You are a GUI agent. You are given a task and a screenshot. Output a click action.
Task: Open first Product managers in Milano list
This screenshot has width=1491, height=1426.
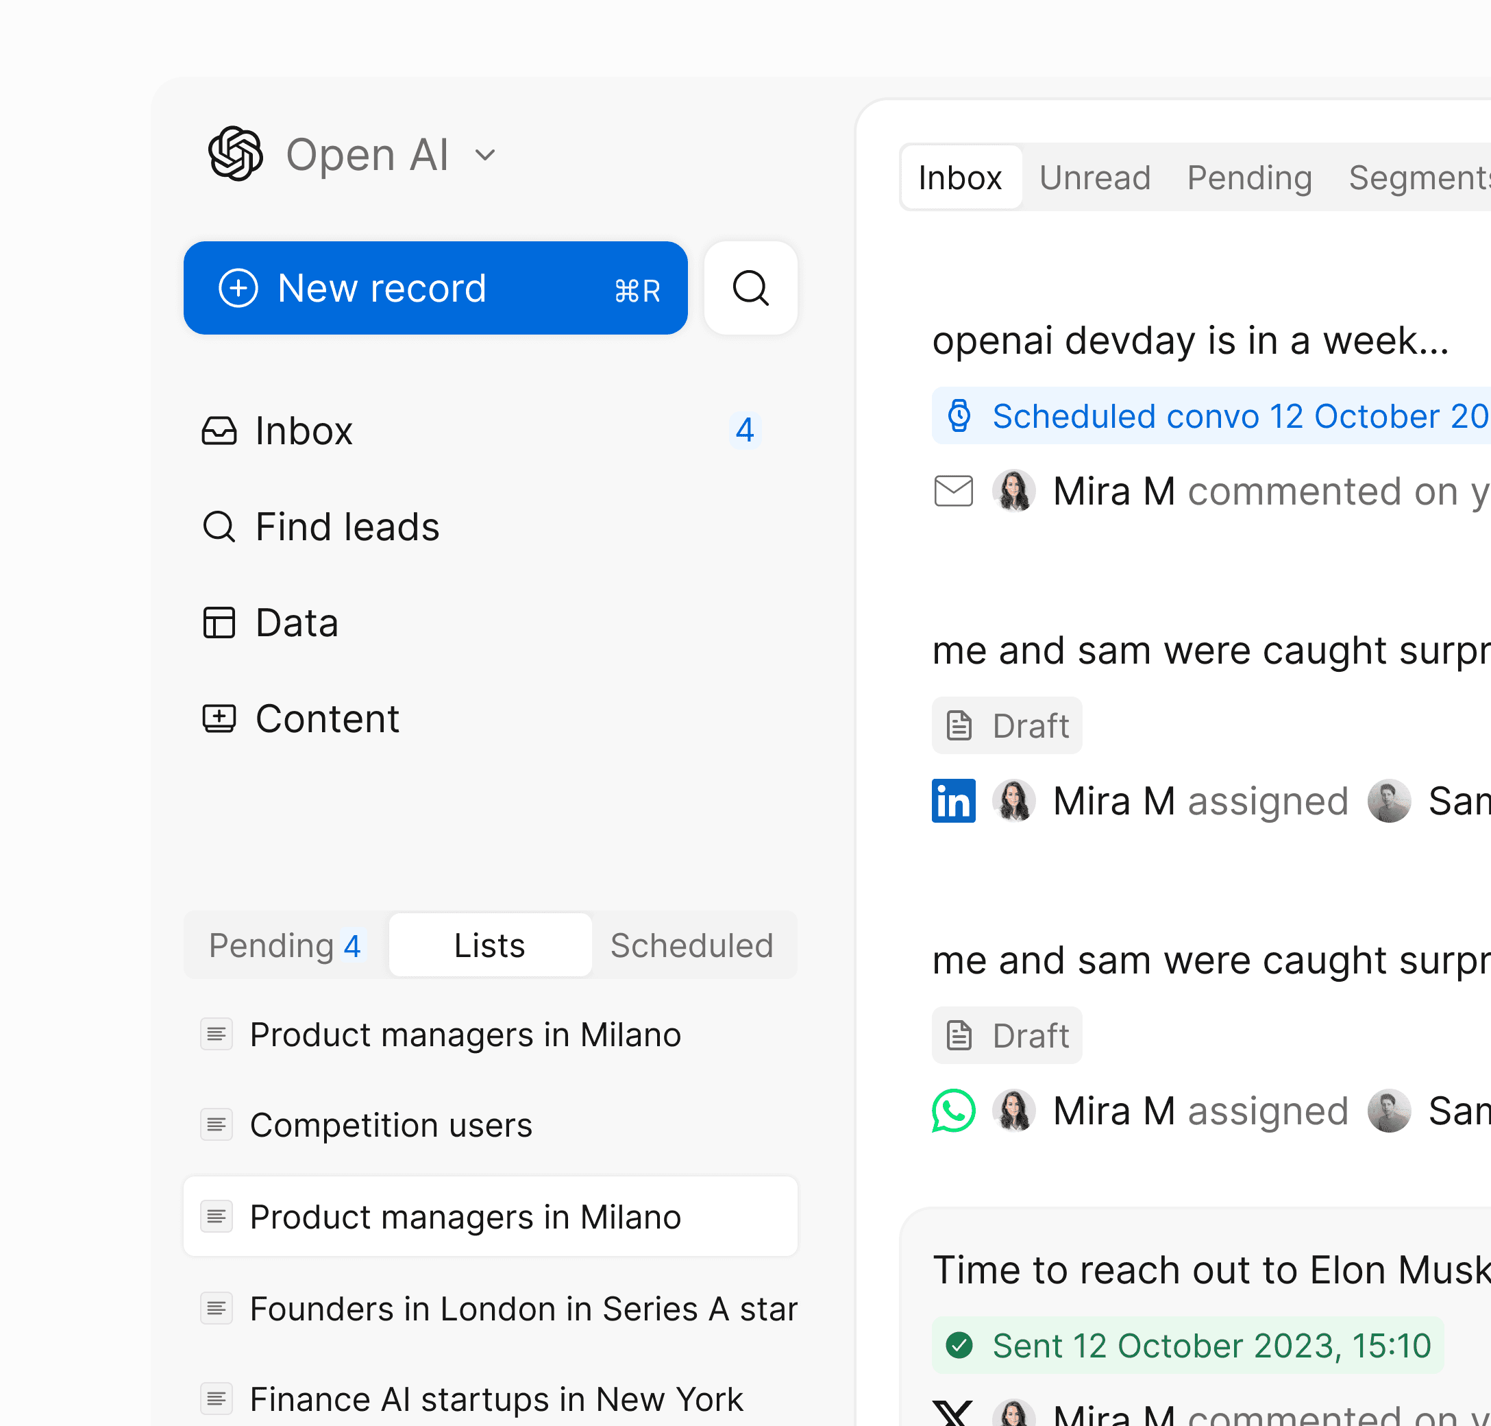[490, 1035]
